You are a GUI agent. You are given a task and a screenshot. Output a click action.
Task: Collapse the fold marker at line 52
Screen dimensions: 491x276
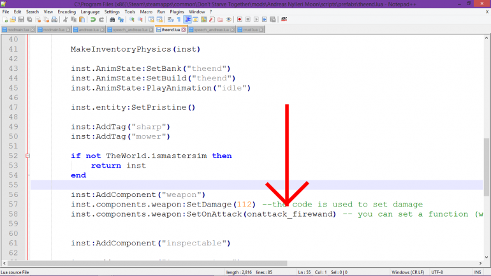point(27,156)
